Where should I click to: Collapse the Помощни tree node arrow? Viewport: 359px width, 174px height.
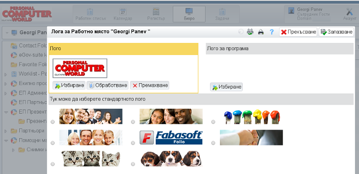pyautogui.click(x=6, y=140)
